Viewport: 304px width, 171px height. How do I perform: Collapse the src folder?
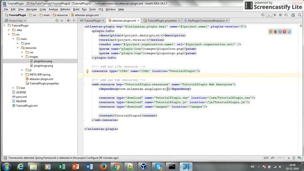click(9, 35)
